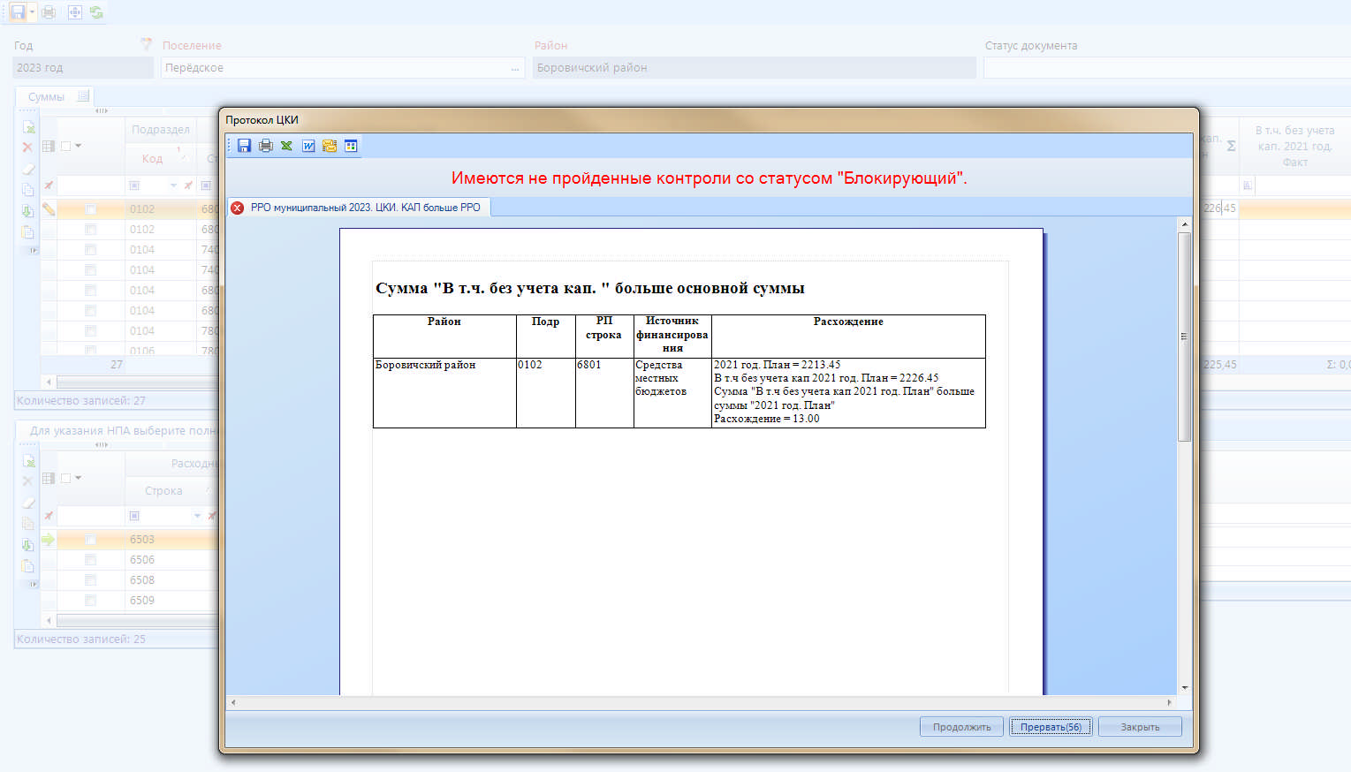Print the ЦКИ protocol report
The width and height of the screenshot is (1351, 772).
[266, 146]
